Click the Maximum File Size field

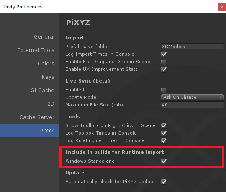(193, 105)
